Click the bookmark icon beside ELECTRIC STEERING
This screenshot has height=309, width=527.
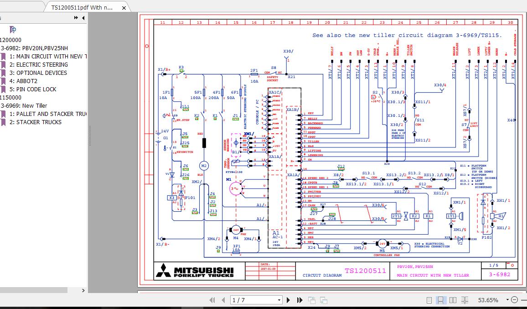tap(4, 64)
